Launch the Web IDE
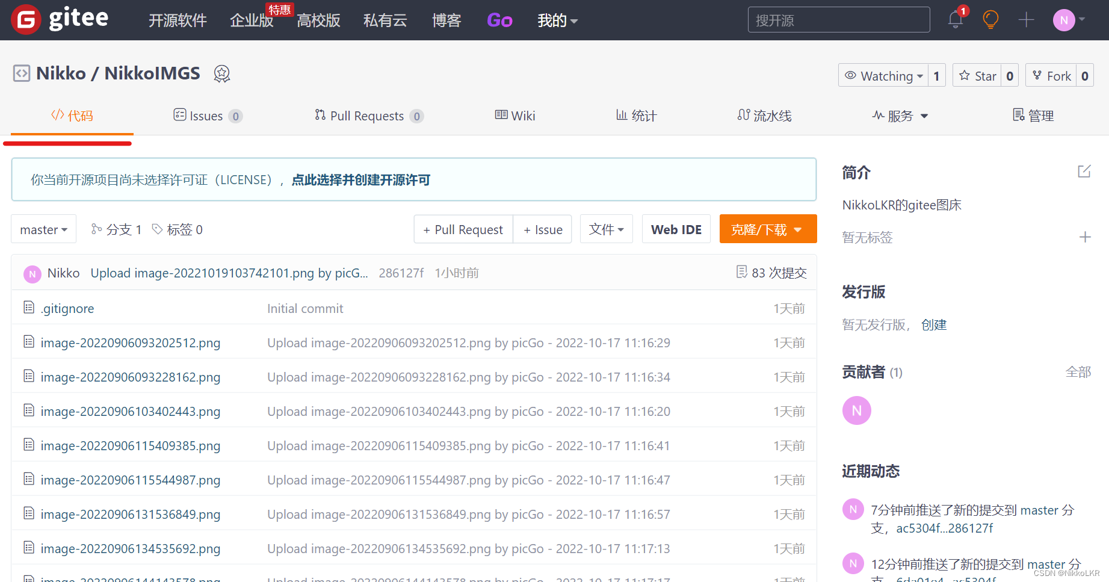This screenshot has width=1109, height=582. [x=676, y=229]
